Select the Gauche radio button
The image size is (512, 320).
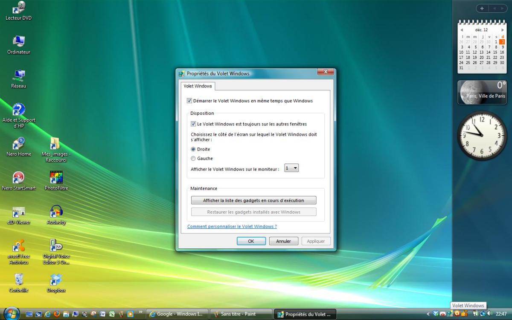pyautogui.click(x=193, y=159)
